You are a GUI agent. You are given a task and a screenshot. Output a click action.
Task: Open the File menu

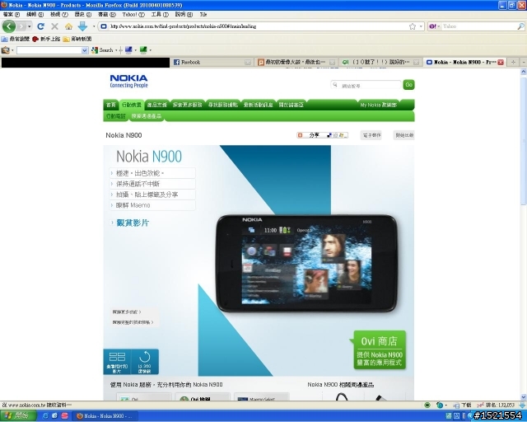pyautogui.click(x=12, y=15)
